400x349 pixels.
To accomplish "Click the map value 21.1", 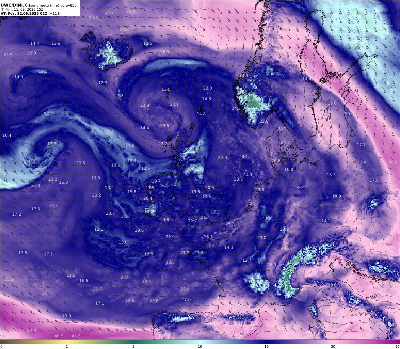I will tap(53, 207).
